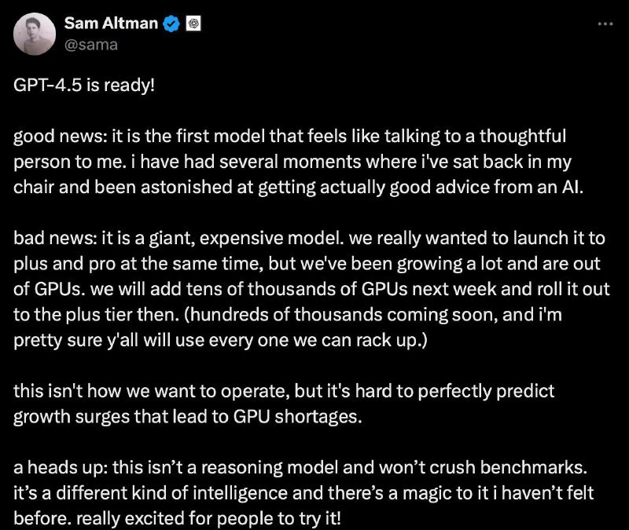Click Sam Altman's profile avatar
Image resolution: width=629 pixels, height=530 pixels.
coord(35,34)
